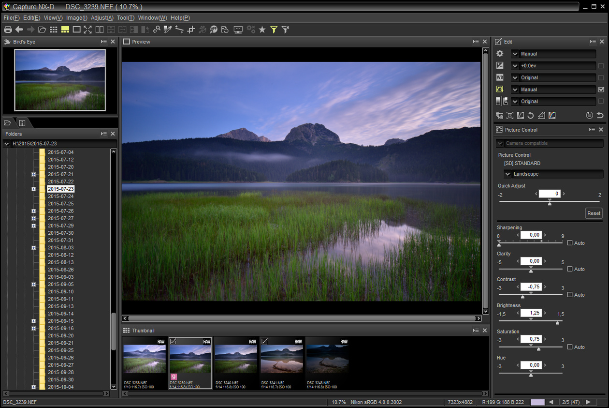Check the Auto box next to Contrast
Screen dimensions: 609x408
[x=570, y=295]
